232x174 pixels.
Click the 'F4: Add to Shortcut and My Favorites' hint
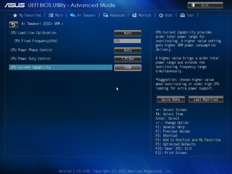click(188, 140)
